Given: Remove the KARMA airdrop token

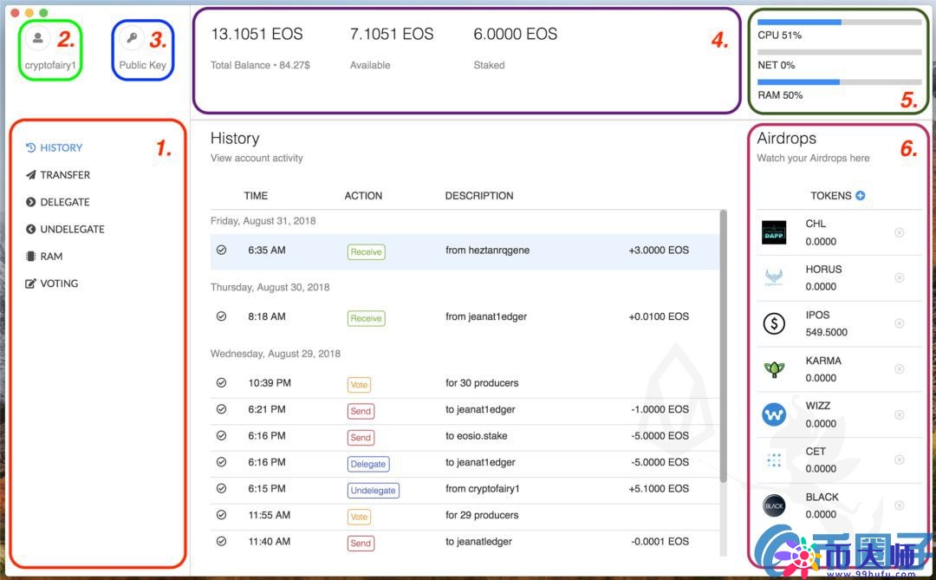Looking at the screenshot, I should [899, 369].
